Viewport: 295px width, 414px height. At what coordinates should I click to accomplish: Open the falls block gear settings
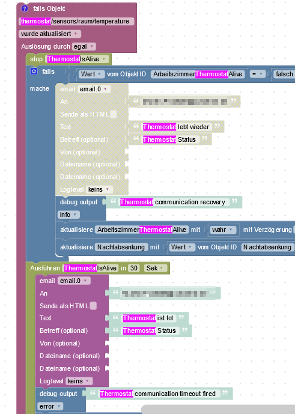click(34, 72)
